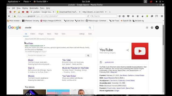Select the first pinned red tab

10,12
